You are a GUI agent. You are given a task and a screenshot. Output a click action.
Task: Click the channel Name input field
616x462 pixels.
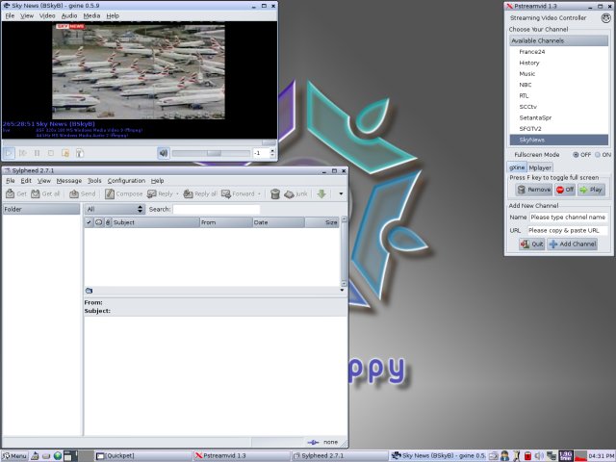coord(568,218)
